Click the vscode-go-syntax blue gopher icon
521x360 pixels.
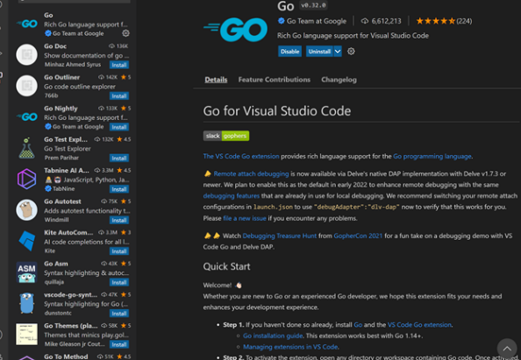click(26, 303)
